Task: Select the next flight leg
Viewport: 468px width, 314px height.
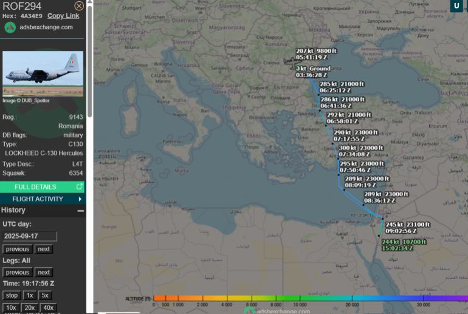Action: [43, 272]
